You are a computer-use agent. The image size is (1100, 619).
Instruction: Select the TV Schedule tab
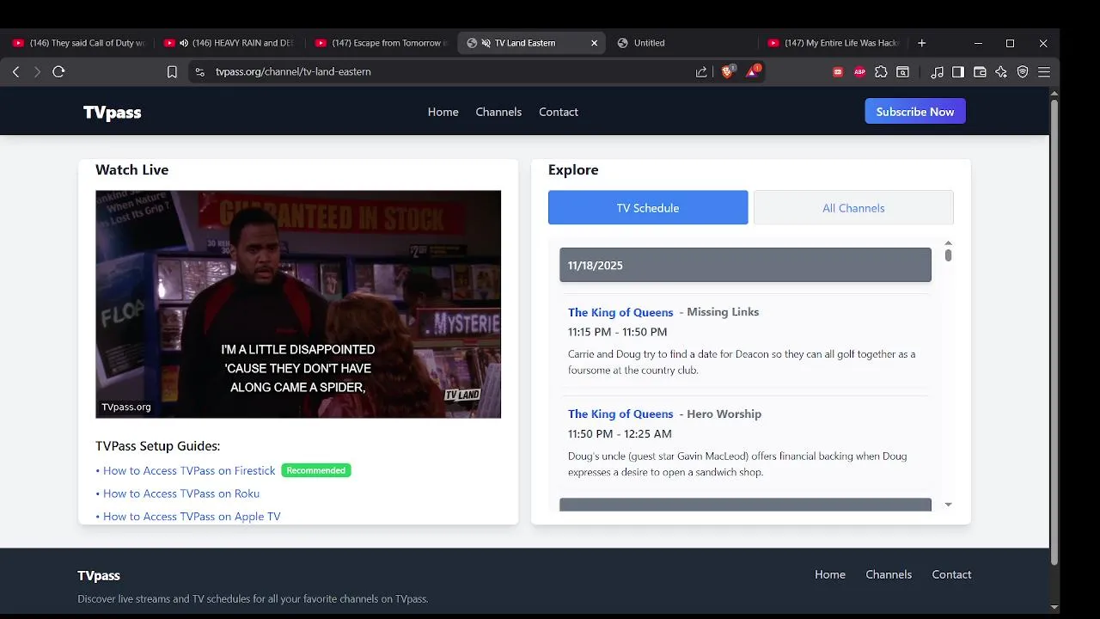point(648,208)
